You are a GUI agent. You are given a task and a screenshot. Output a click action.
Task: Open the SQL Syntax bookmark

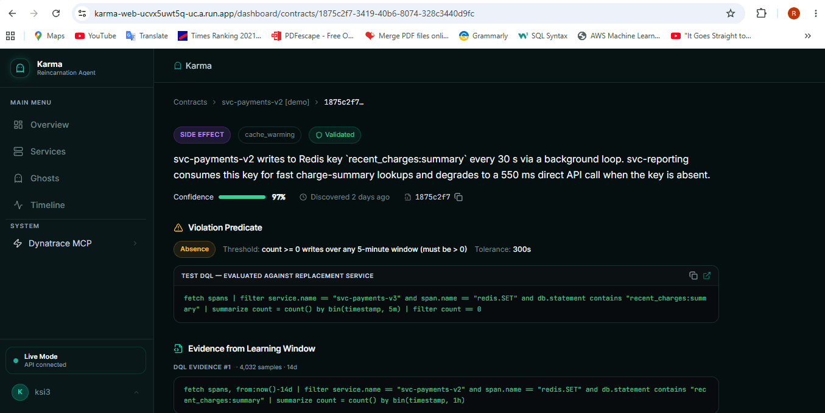pos(543,36)
